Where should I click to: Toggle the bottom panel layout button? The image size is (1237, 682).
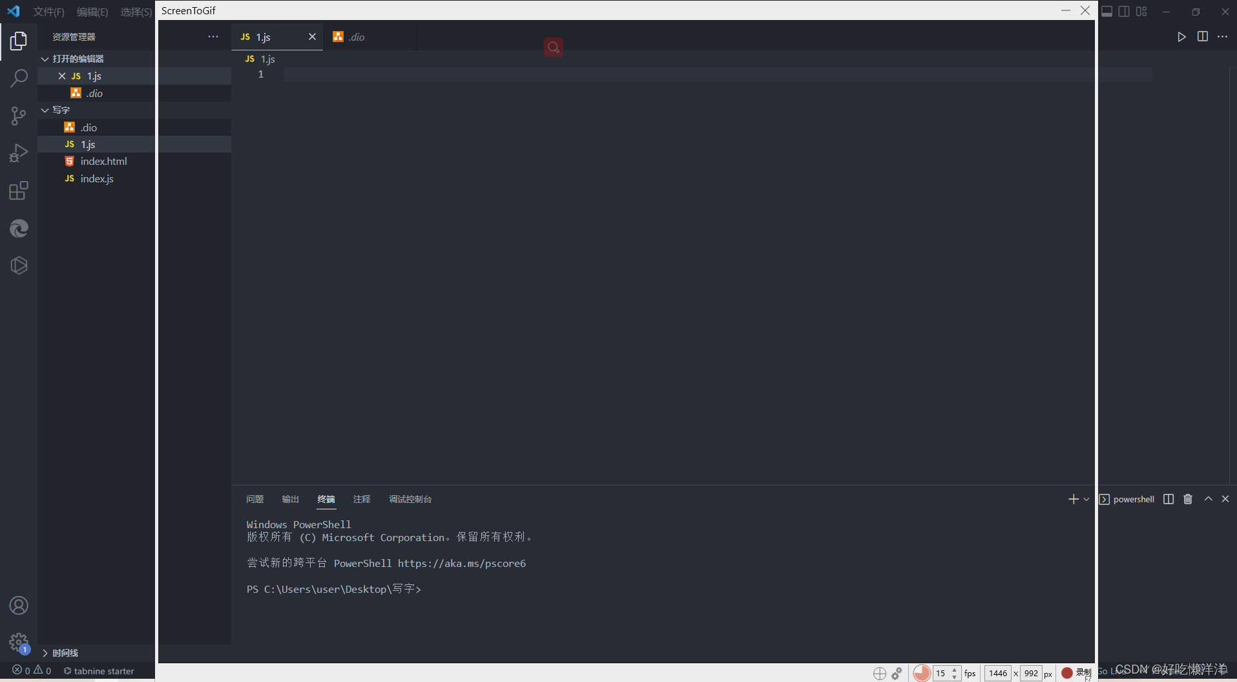(1107, 12)
